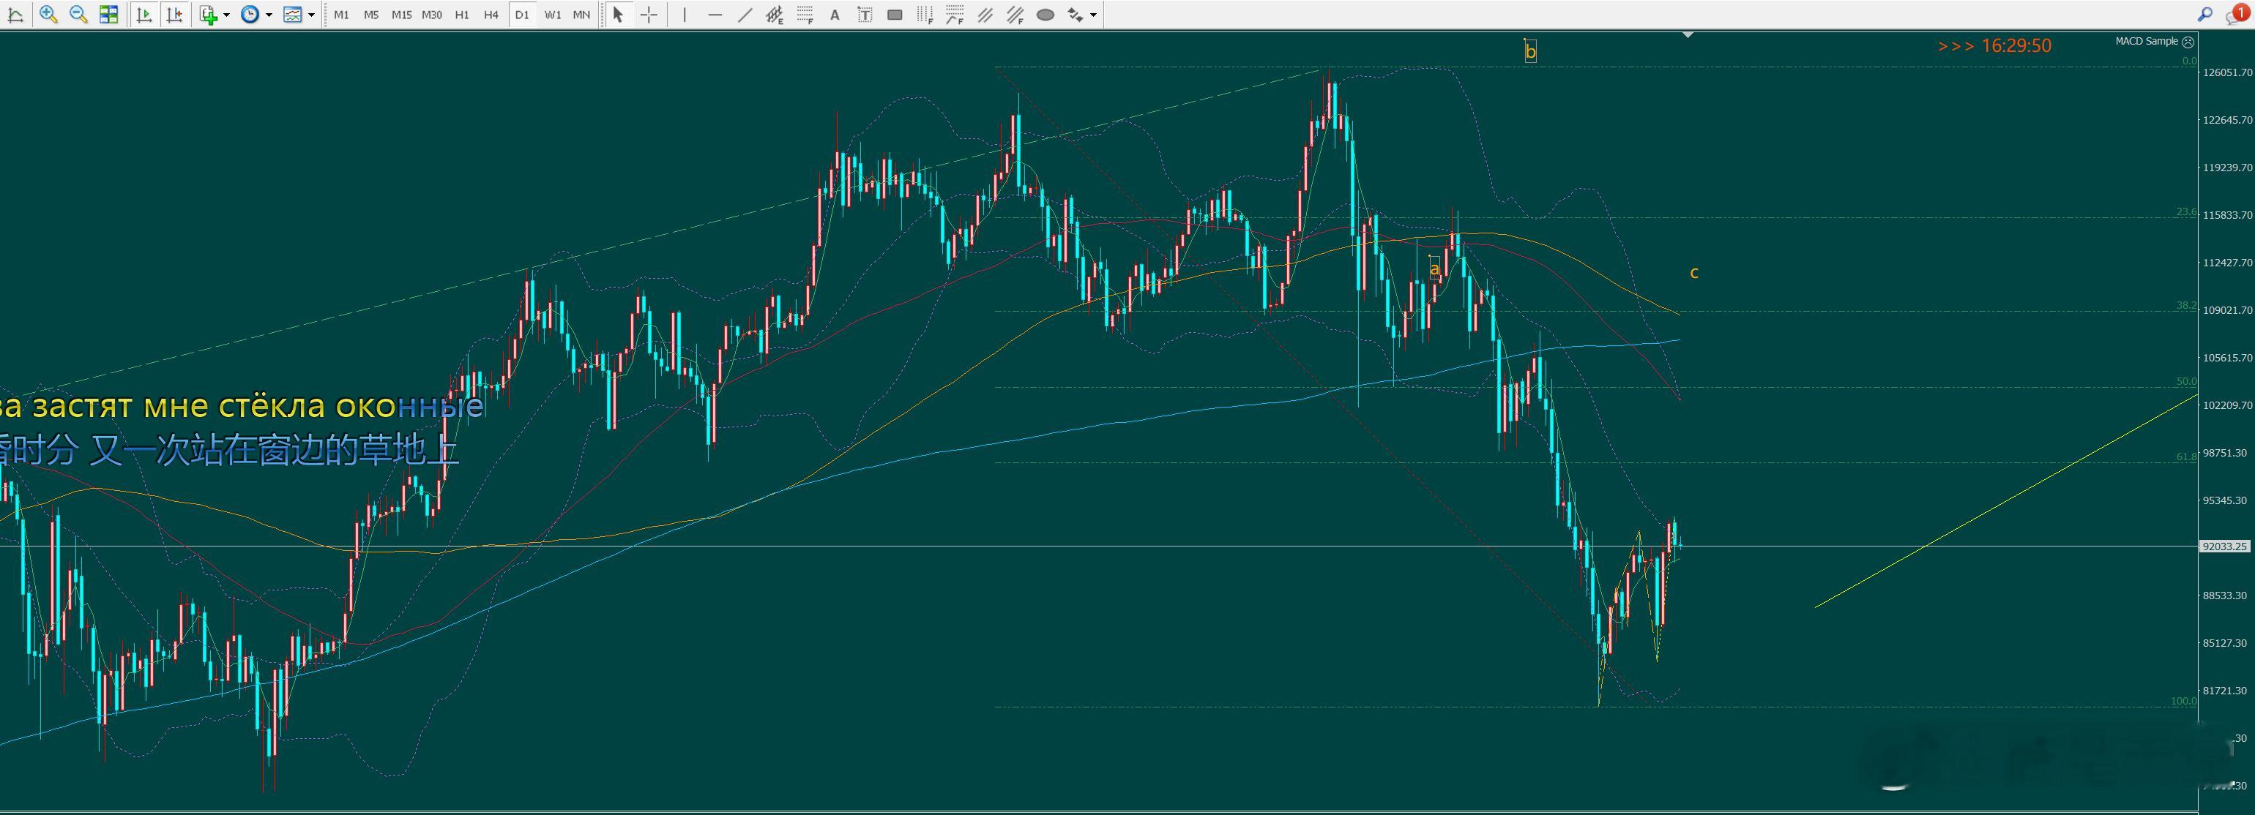The height and width of the screenshot is (815, 2255).
Task: Select the crosshair tool
Action: (649, 15)
